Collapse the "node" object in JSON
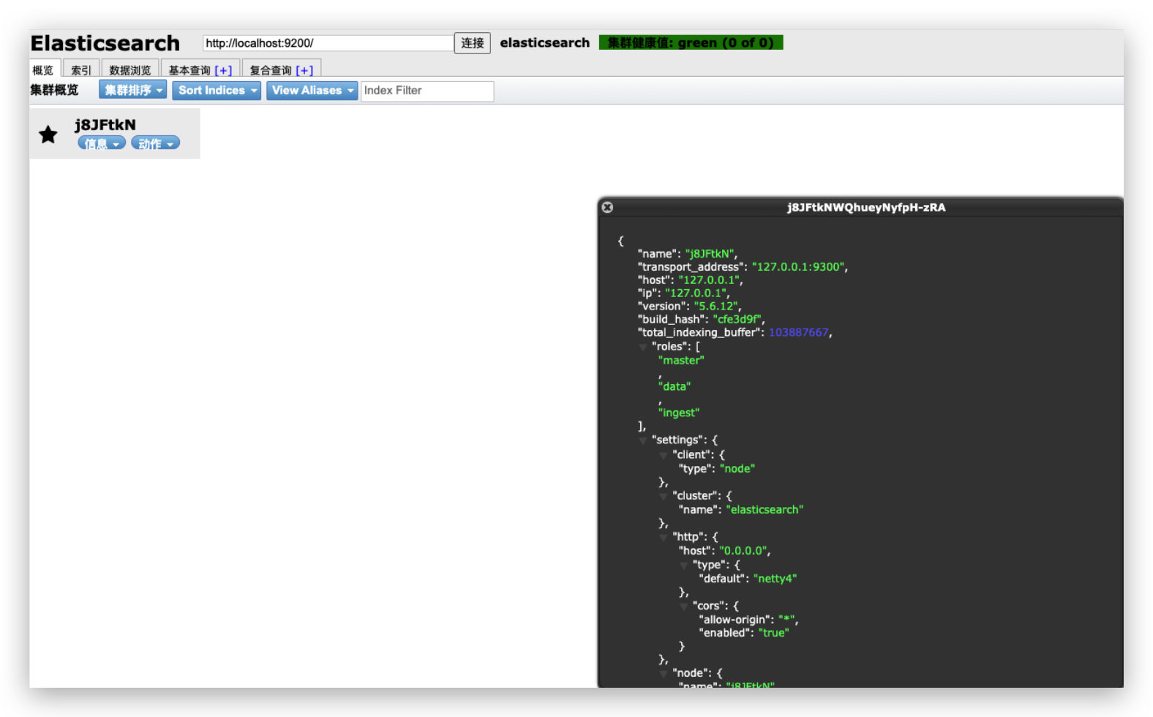The image size is (1153, 717). click(x=664, y=674)
